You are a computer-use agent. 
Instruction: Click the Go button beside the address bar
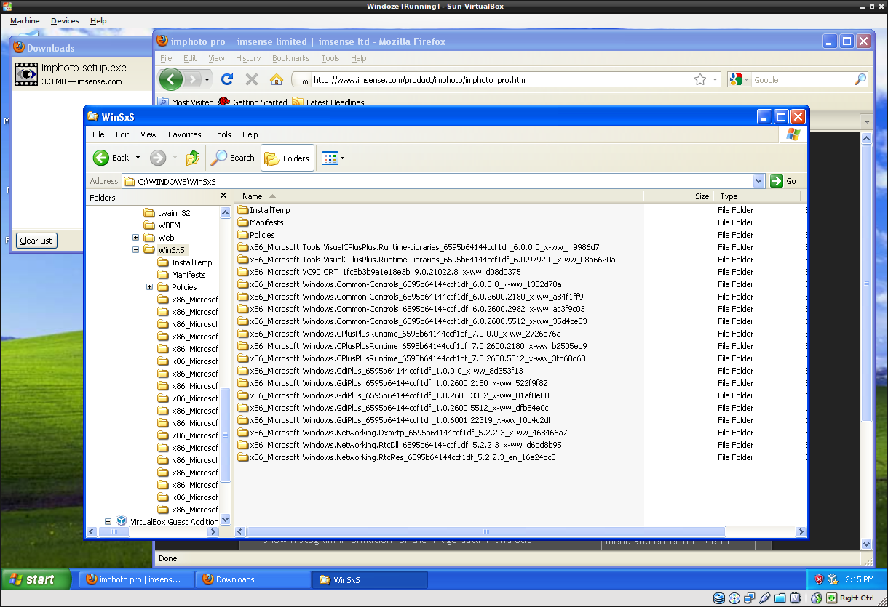point(784,181)
